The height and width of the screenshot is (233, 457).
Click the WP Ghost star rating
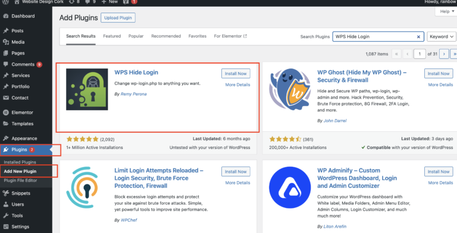(x=286, y=139)
